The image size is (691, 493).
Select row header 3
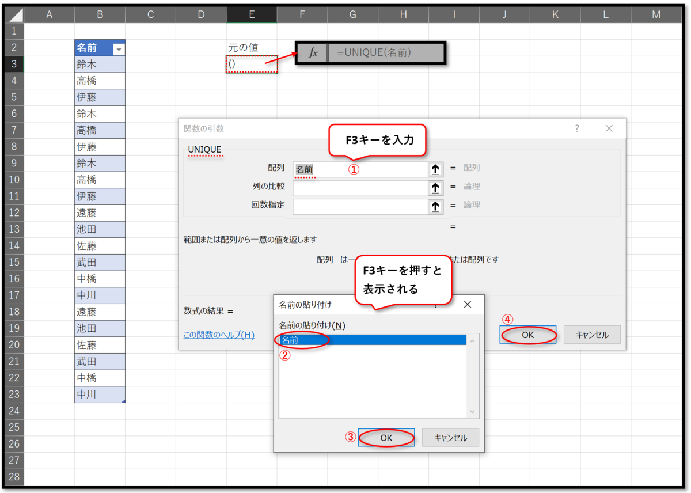tap(13, 64)
